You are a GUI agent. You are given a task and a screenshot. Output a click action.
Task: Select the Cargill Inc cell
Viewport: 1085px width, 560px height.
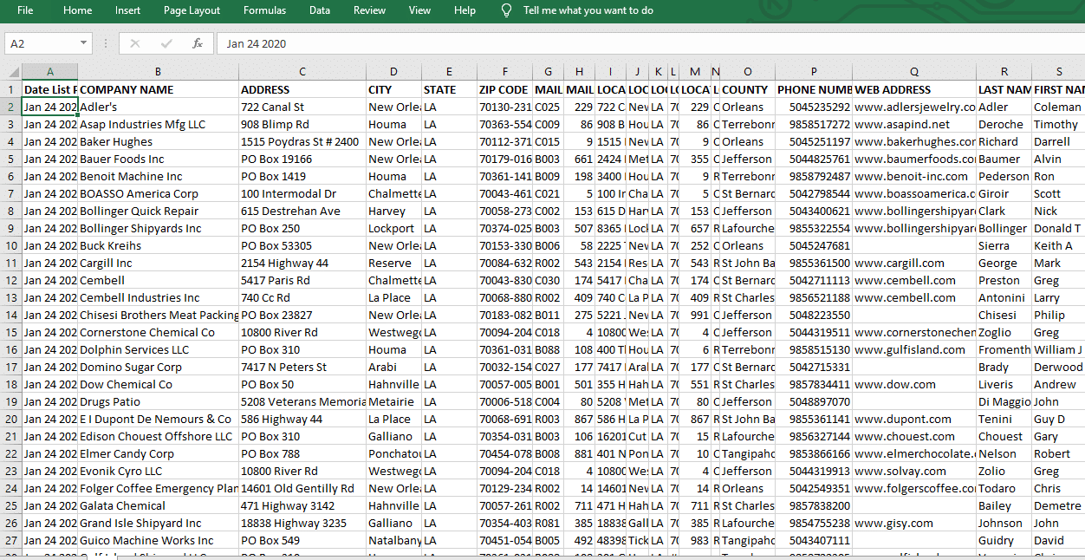(x=158, y=263)
